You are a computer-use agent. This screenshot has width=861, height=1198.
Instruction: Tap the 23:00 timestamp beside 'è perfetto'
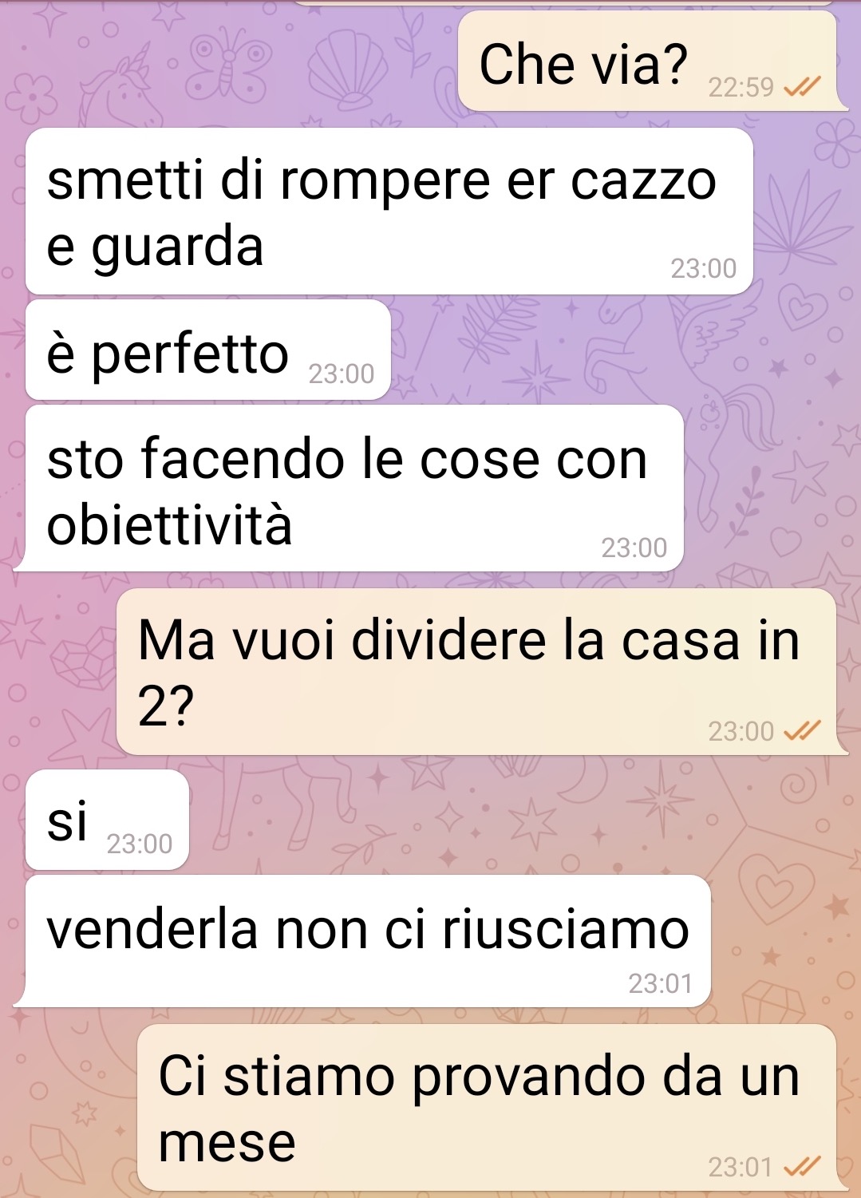[x=342, y=374]
